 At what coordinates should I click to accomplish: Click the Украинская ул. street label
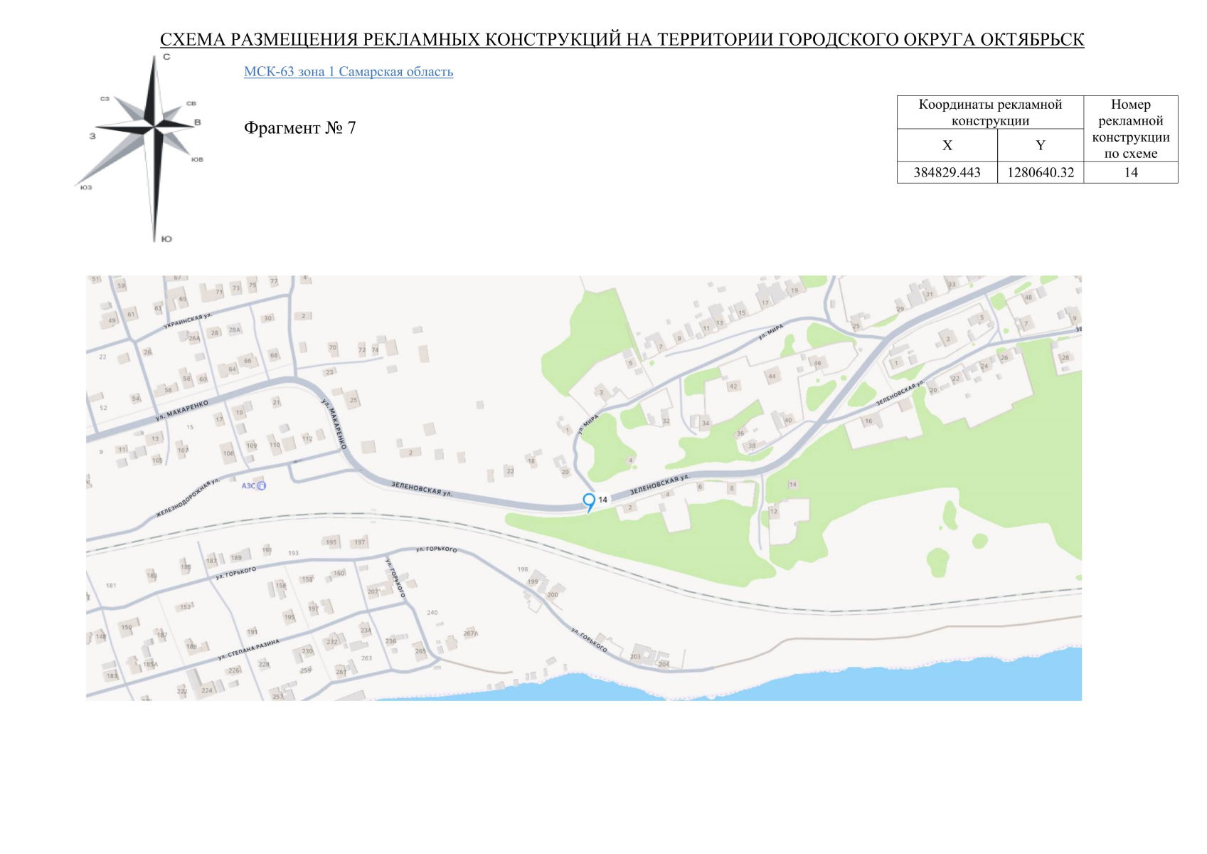(x=188, y=320)
